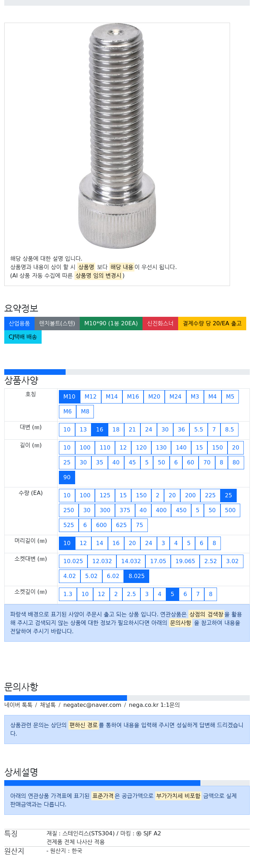Choose the 110 length option

tap(105, 448)
